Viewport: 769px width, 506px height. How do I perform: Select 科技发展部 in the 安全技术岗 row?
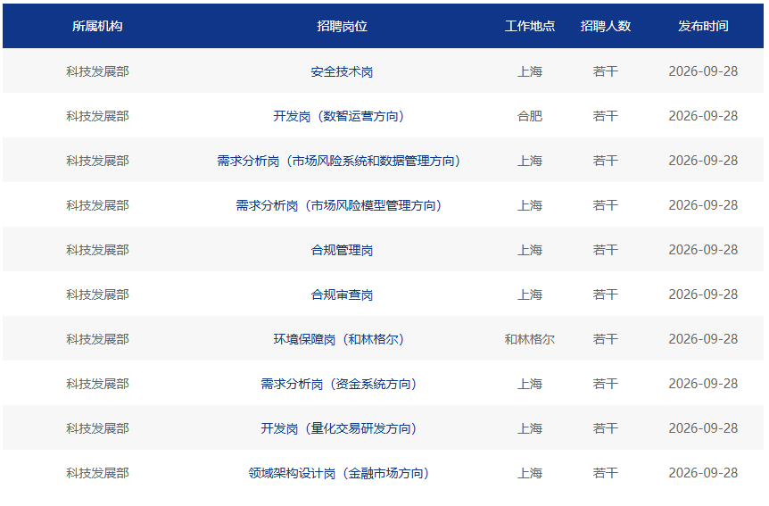pos(97,71)
